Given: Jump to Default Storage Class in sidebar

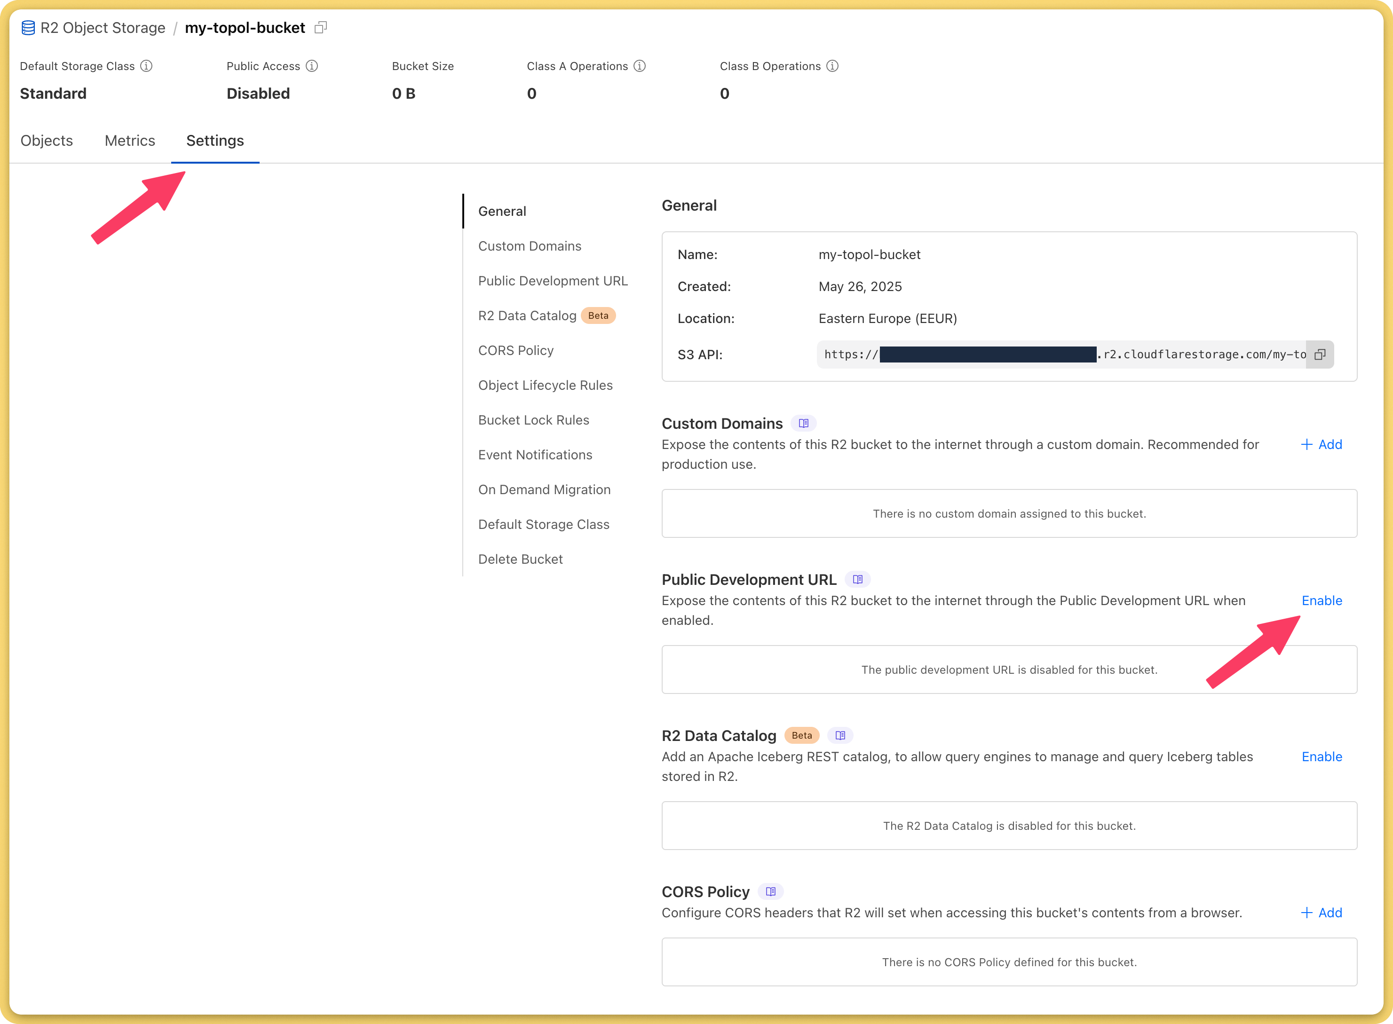Looking at the screenshot, I should point(544,524).
